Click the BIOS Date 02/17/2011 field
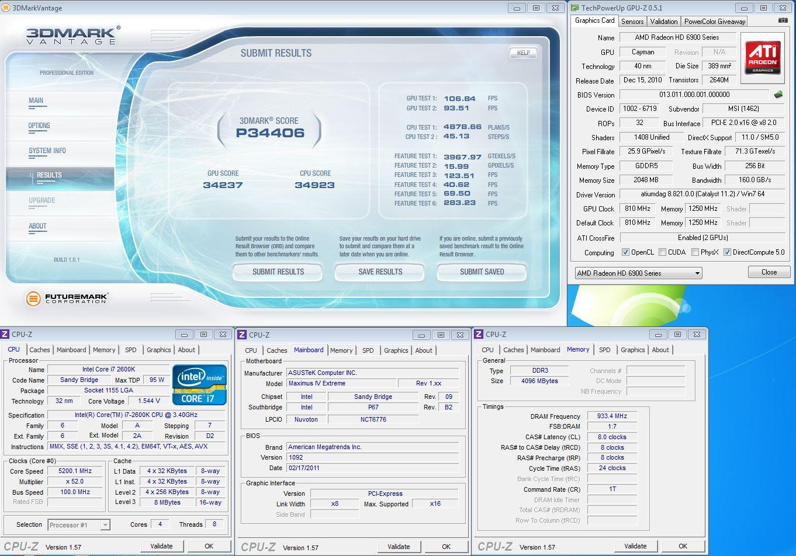The height and width of the screenshot is (556, 796). pos(373,468)
